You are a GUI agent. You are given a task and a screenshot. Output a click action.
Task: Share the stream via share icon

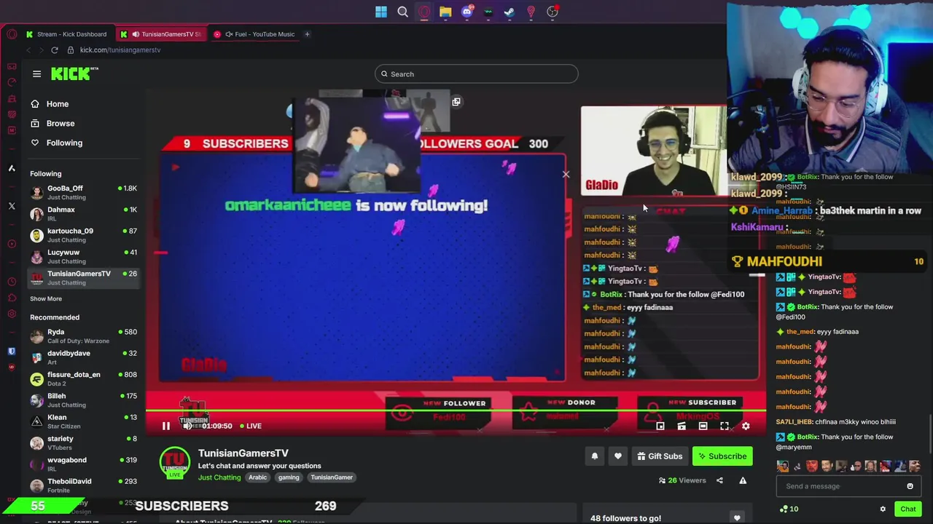[x=719, y=480]
